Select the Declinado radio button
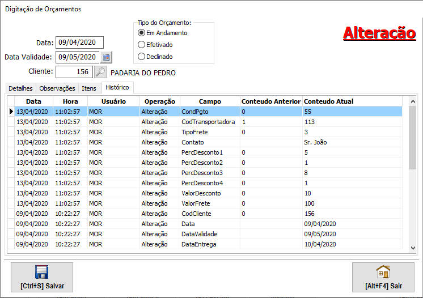The width and height of the screenshot is (423, 298). [142, 57]
